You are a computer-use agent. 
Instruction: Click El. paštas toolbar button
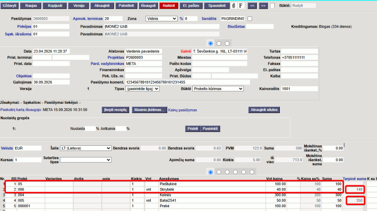click(191, 5)
